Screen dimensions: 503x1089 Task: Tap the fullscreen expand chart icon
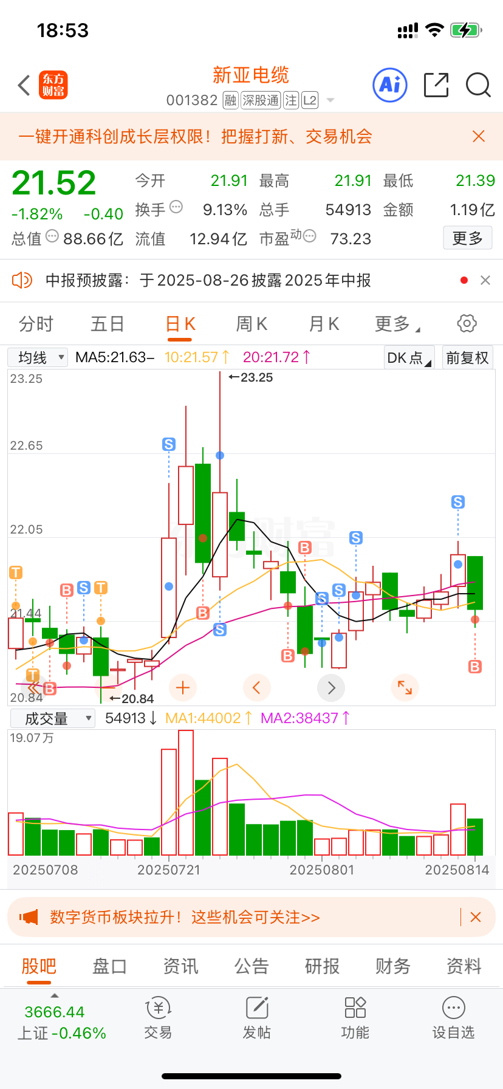click(405, 688)
